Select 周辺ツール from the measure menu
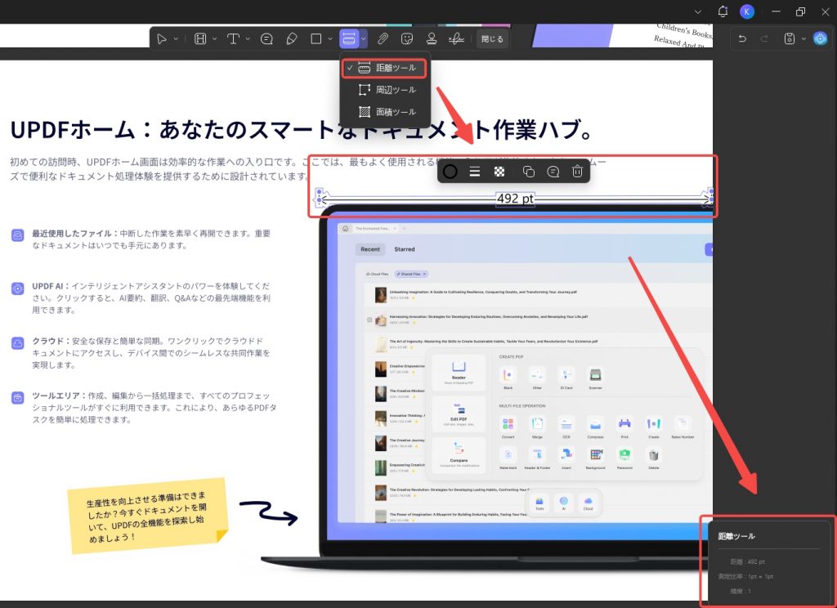Screen dimensions: 837x608 (384, 90)
